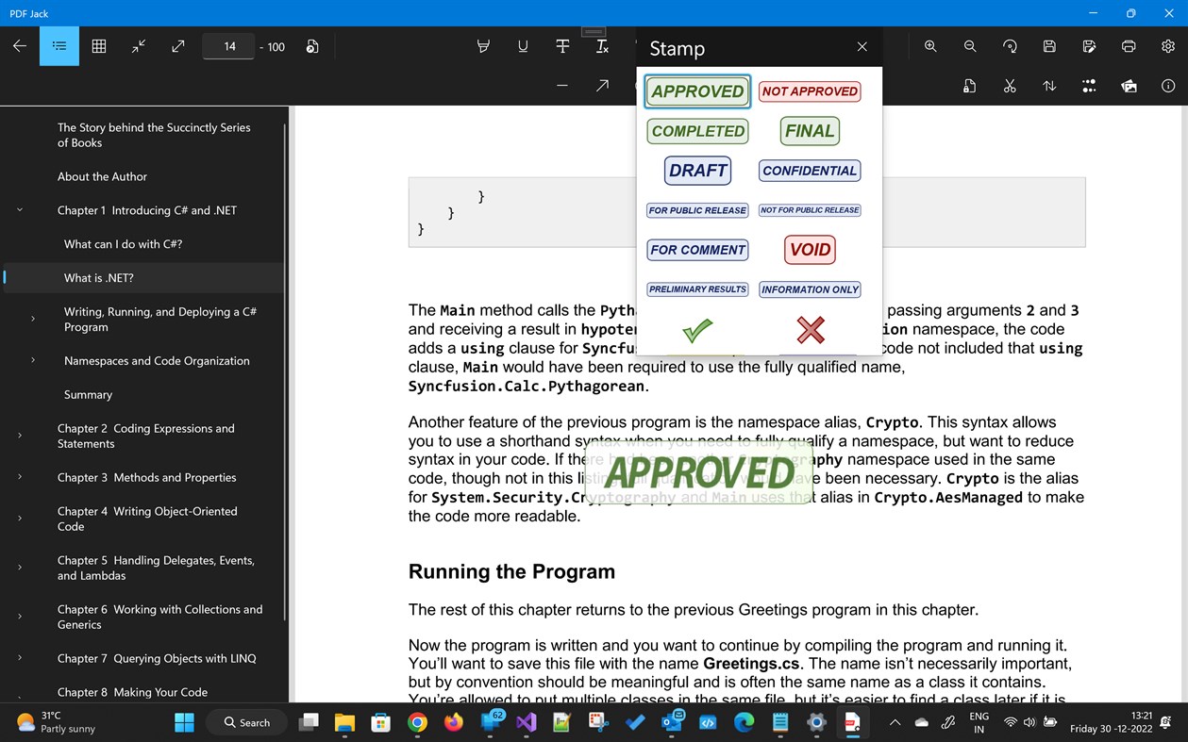Select the page thumbnails grid icon
Image resolution: width=1188 pixels, height=742 pixels.
[x=98, y=46]
